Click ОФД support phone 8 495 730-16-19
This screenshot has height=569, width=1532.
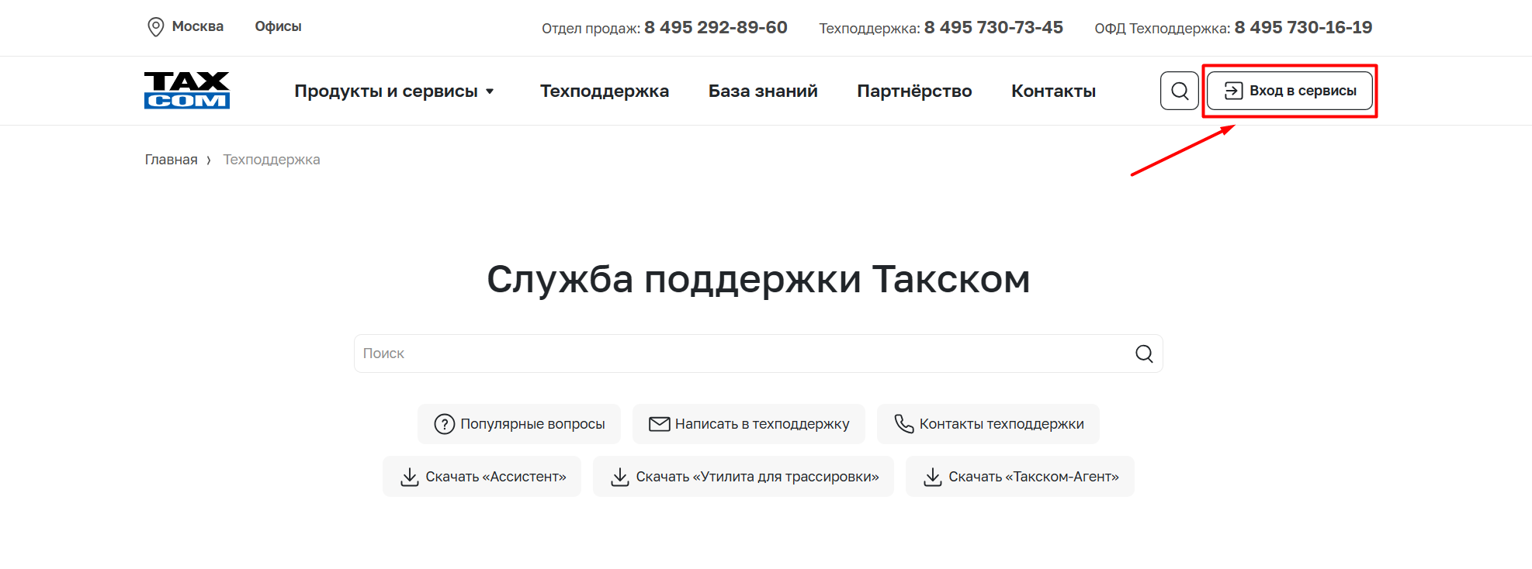[1303, 27]
